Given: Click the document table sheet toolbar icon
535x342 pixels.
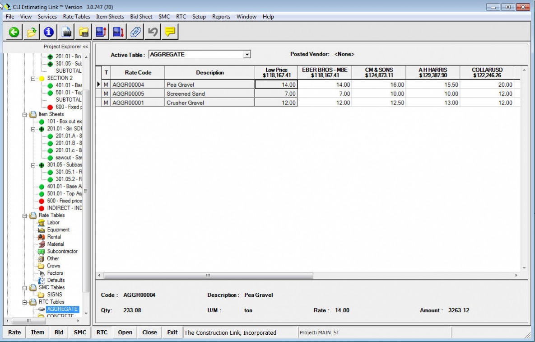Looking at the screenshot, I should tap(66, 32).
